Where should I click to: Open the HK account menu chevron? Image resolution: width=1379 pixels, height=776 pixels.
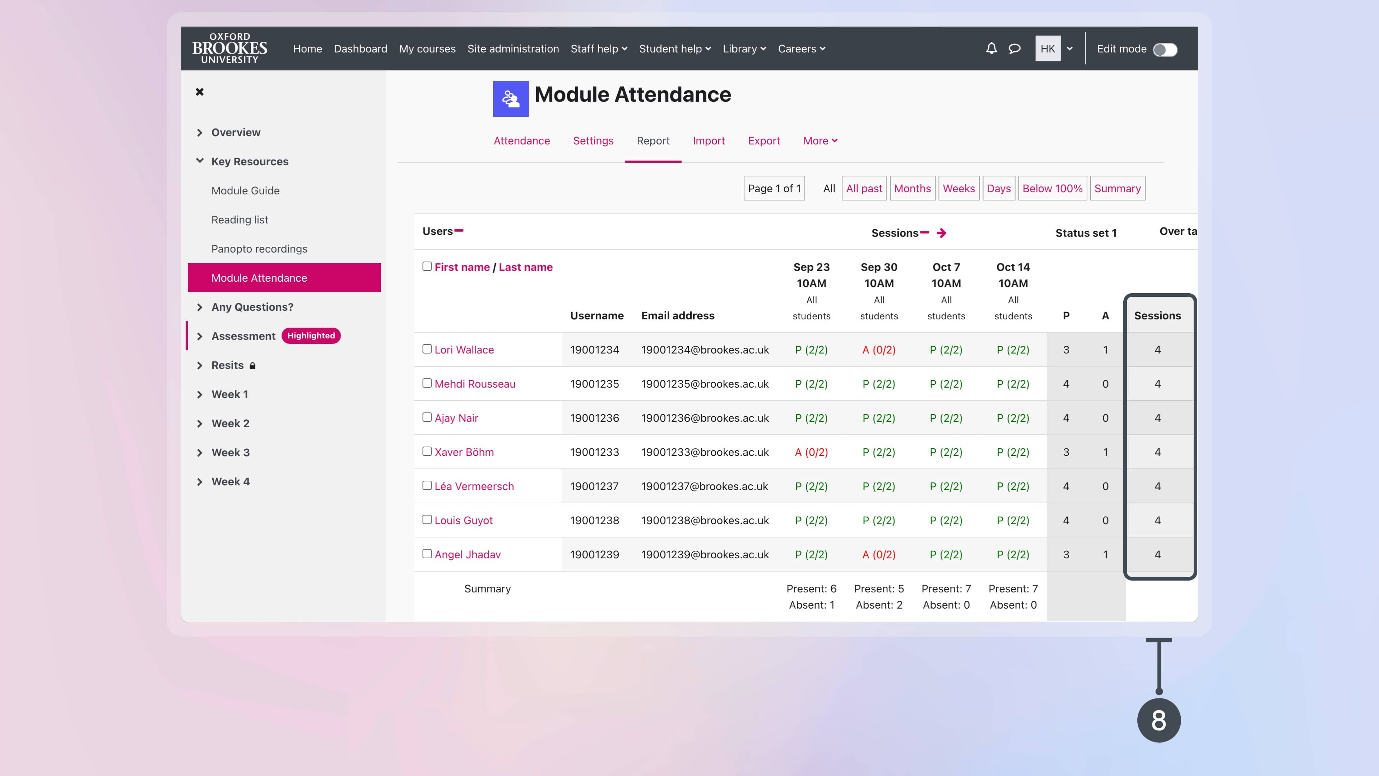tap(1069, 48)
